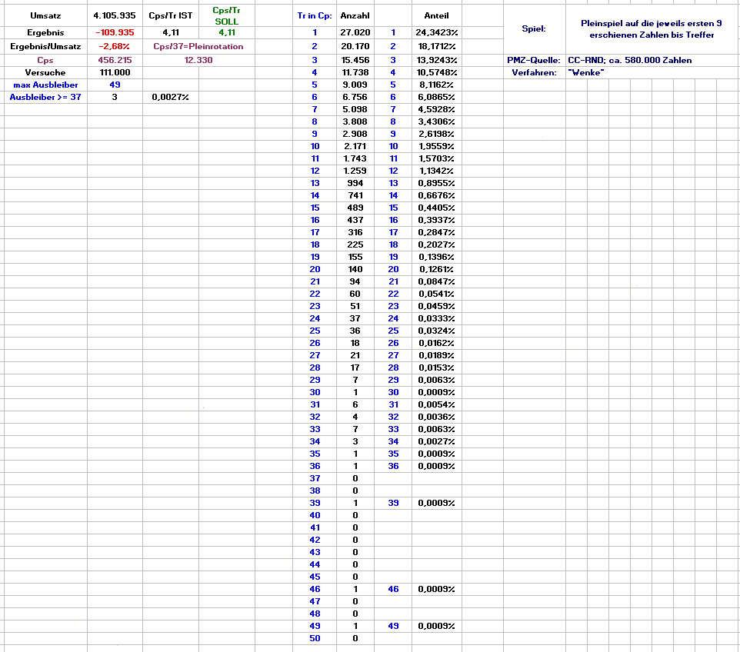Select the Pleinrotation value 12.330
Screen dimensions: 740x652
(198, 60)
